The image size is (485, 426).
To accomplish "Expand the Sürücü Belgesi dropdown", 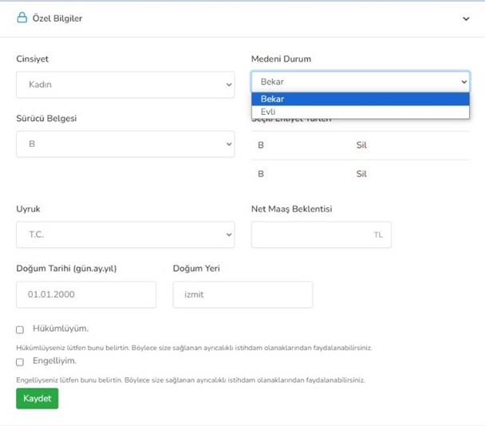I will (124, 144).
